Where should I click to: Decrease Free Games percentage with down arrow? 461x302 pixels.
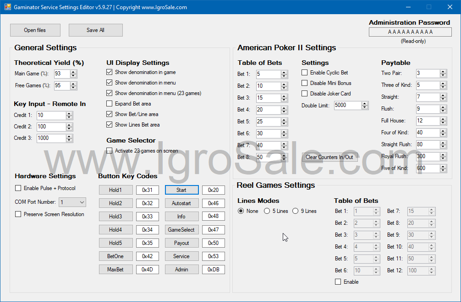73,87
